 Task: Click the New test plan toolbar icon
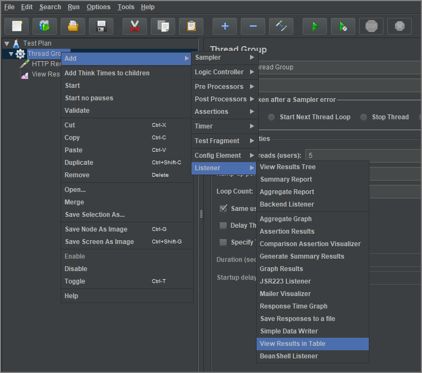pyautogui.click(x=16, y=26)
